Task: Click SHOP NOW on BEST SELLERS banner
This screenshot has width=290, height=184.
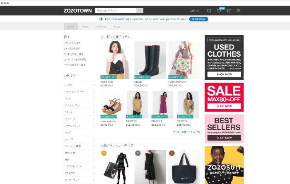Action: click(224, 138)
